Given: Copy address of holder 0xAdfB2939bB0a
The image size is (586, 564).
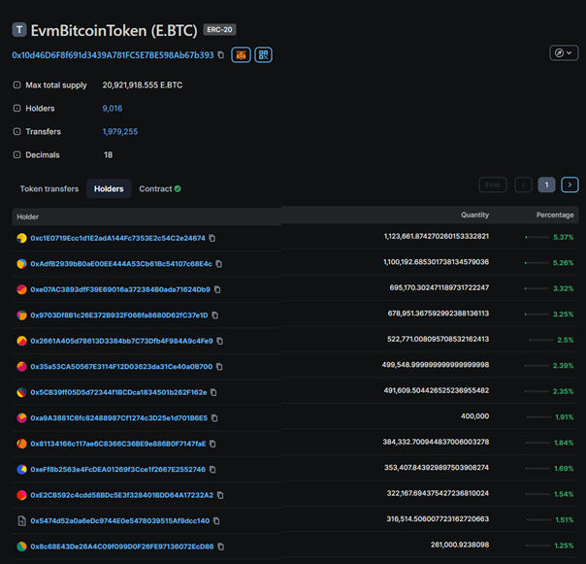Looking at the screenshot, I should click(x=219, y=264).
